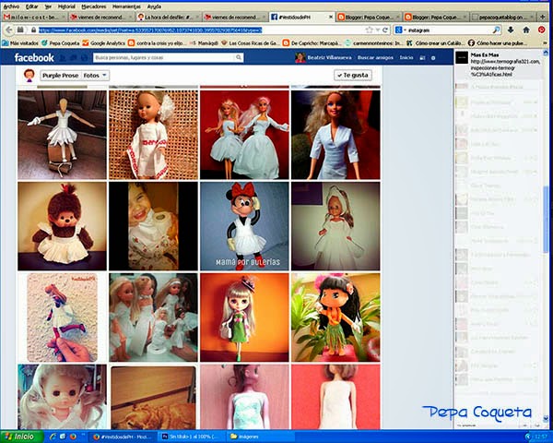Toggle the Te gusta like button
553x443 pixels.
(353, 75)
